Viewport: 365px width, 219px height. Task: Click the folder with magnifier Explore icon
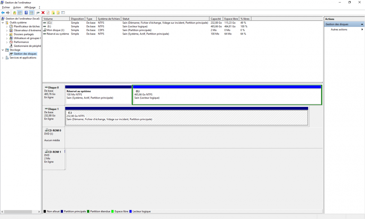pyautogui.click(x=58, y=13)
